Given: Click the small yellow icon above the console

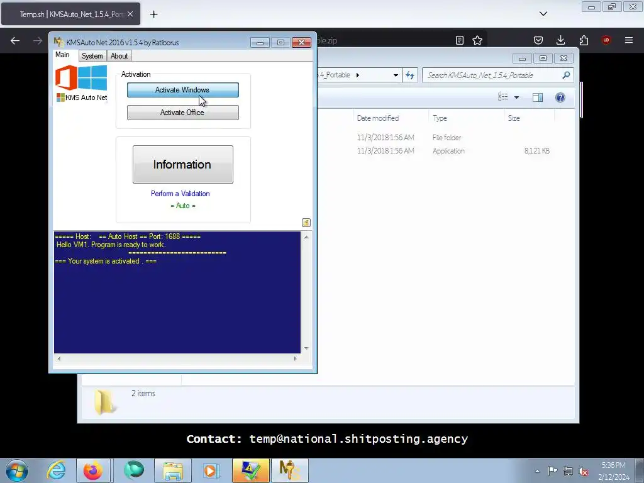Looking at the screenshot, I should click(306, 223).
